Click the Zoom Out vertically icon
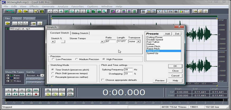Viewport: 231px width, 110px height. click(x=70, y=94)
